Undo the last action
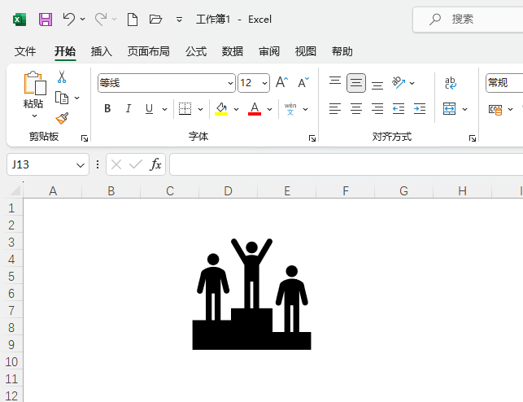Image resolution: width=523 pixels, height=402 pixels. coord(68,19)
